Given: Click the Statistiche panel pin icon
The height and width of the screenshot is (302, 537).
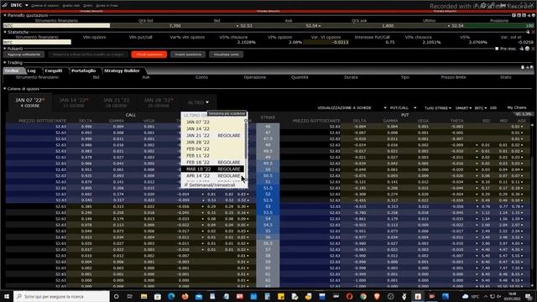Looking at the screenshot, I should pyautogui.click(x=528, y=32).
